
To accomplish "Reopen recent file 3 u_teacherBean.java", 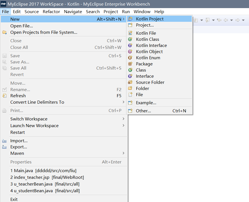I will pos(64,184).
